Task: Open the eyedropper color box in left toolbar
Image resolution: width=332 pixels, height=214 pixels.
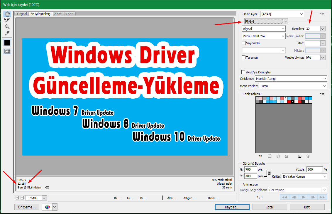Action: 7,43
